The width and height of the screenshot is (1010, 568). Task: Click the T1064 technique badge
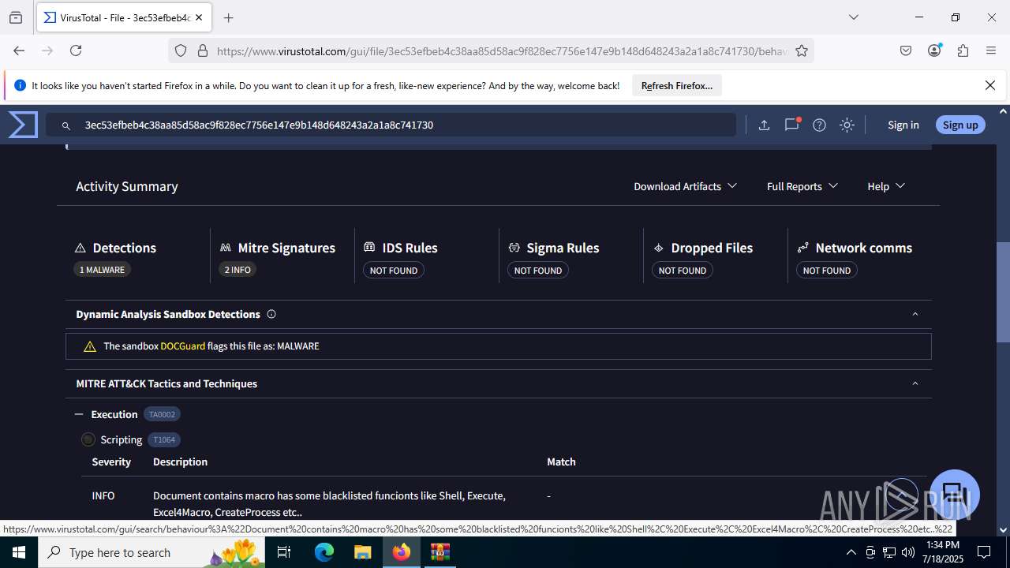coord(164,439)
